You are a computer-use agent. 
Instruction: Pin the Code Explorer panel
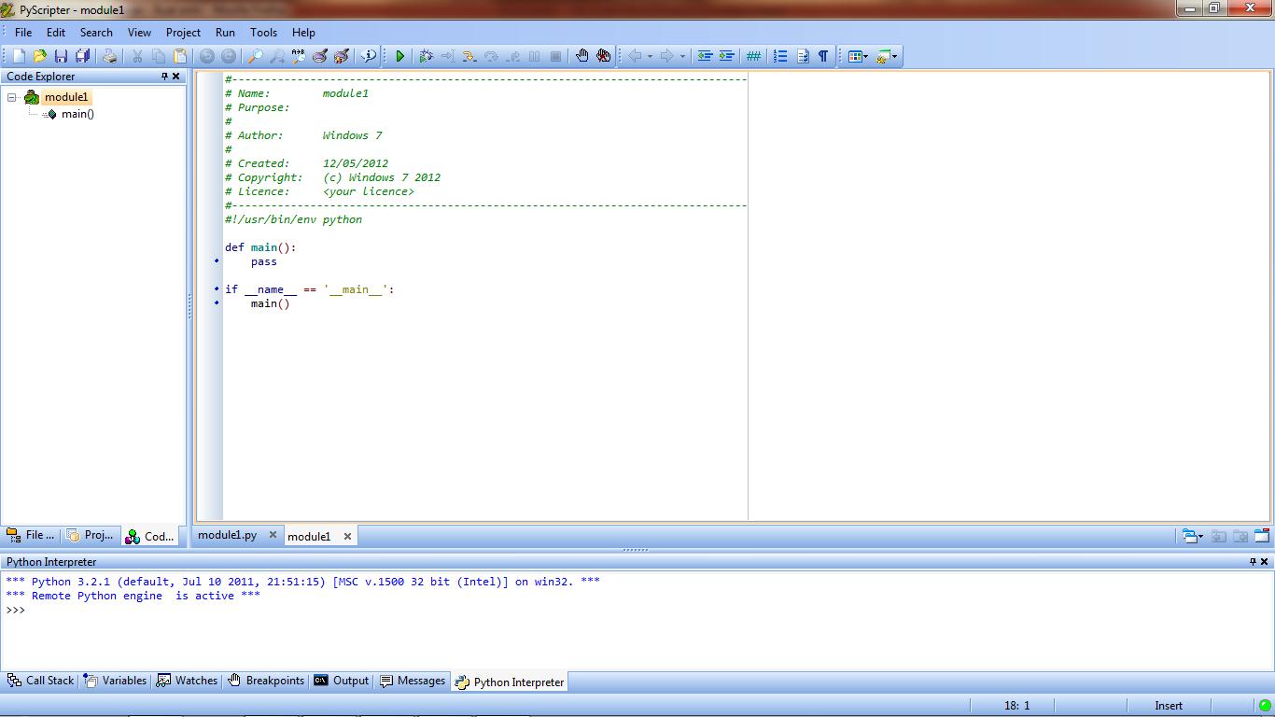tap(165, 77)
